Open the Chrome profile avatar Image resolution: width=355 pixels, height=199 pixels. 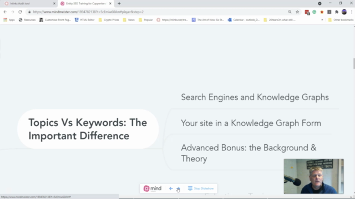point(344,12)
